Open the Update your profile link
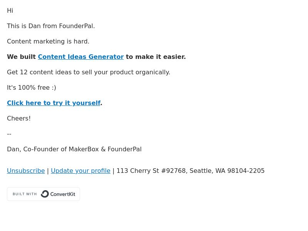Image resolution: width=308 pixels, height=231 pixels. pos(80,171)
